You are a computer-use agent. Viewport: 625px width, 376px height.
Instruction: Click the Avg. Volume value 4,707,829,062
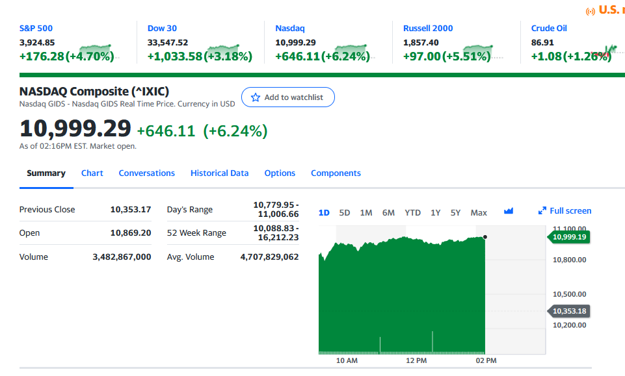(x=269, y=257)
